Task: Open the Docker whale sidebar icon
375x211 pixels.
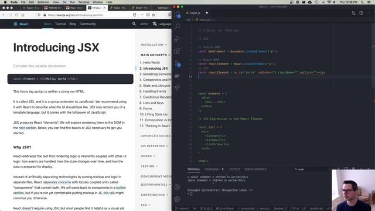Action: (x=177, y=76)
